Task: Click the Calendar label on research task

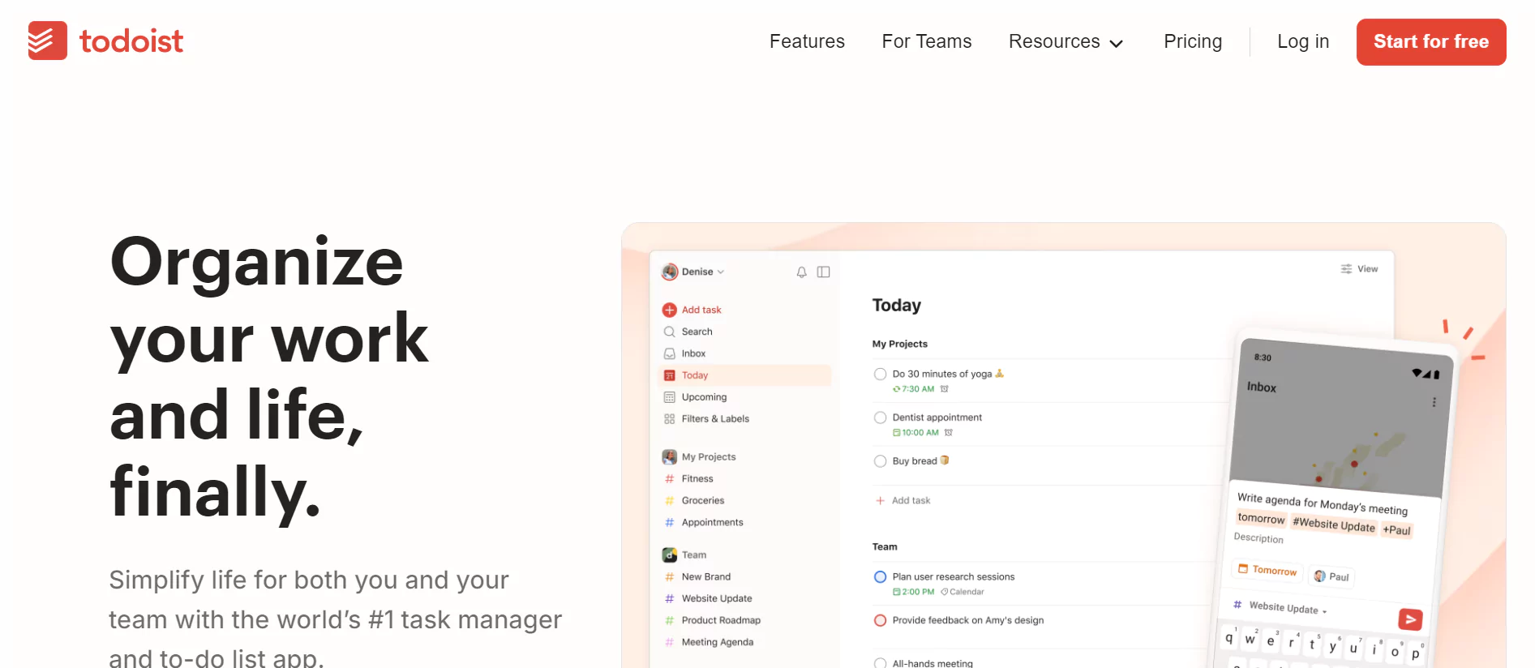Action: 963,592
